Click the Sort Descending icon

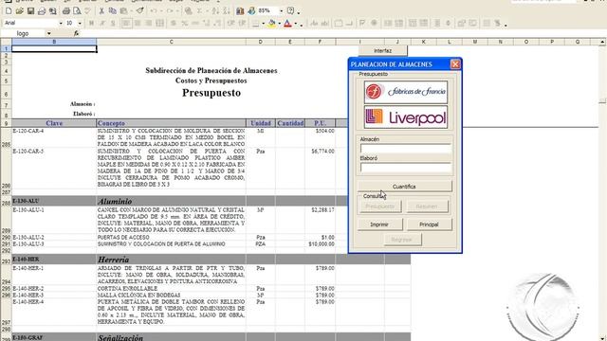click(227, 10)
